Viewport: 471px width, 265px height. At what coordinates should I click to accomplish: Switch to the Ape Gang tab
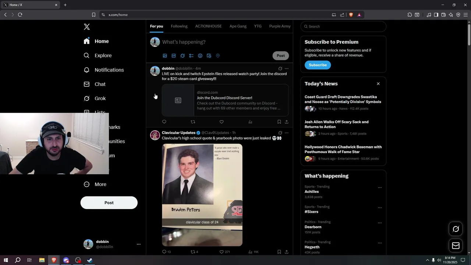click(238, 26)
